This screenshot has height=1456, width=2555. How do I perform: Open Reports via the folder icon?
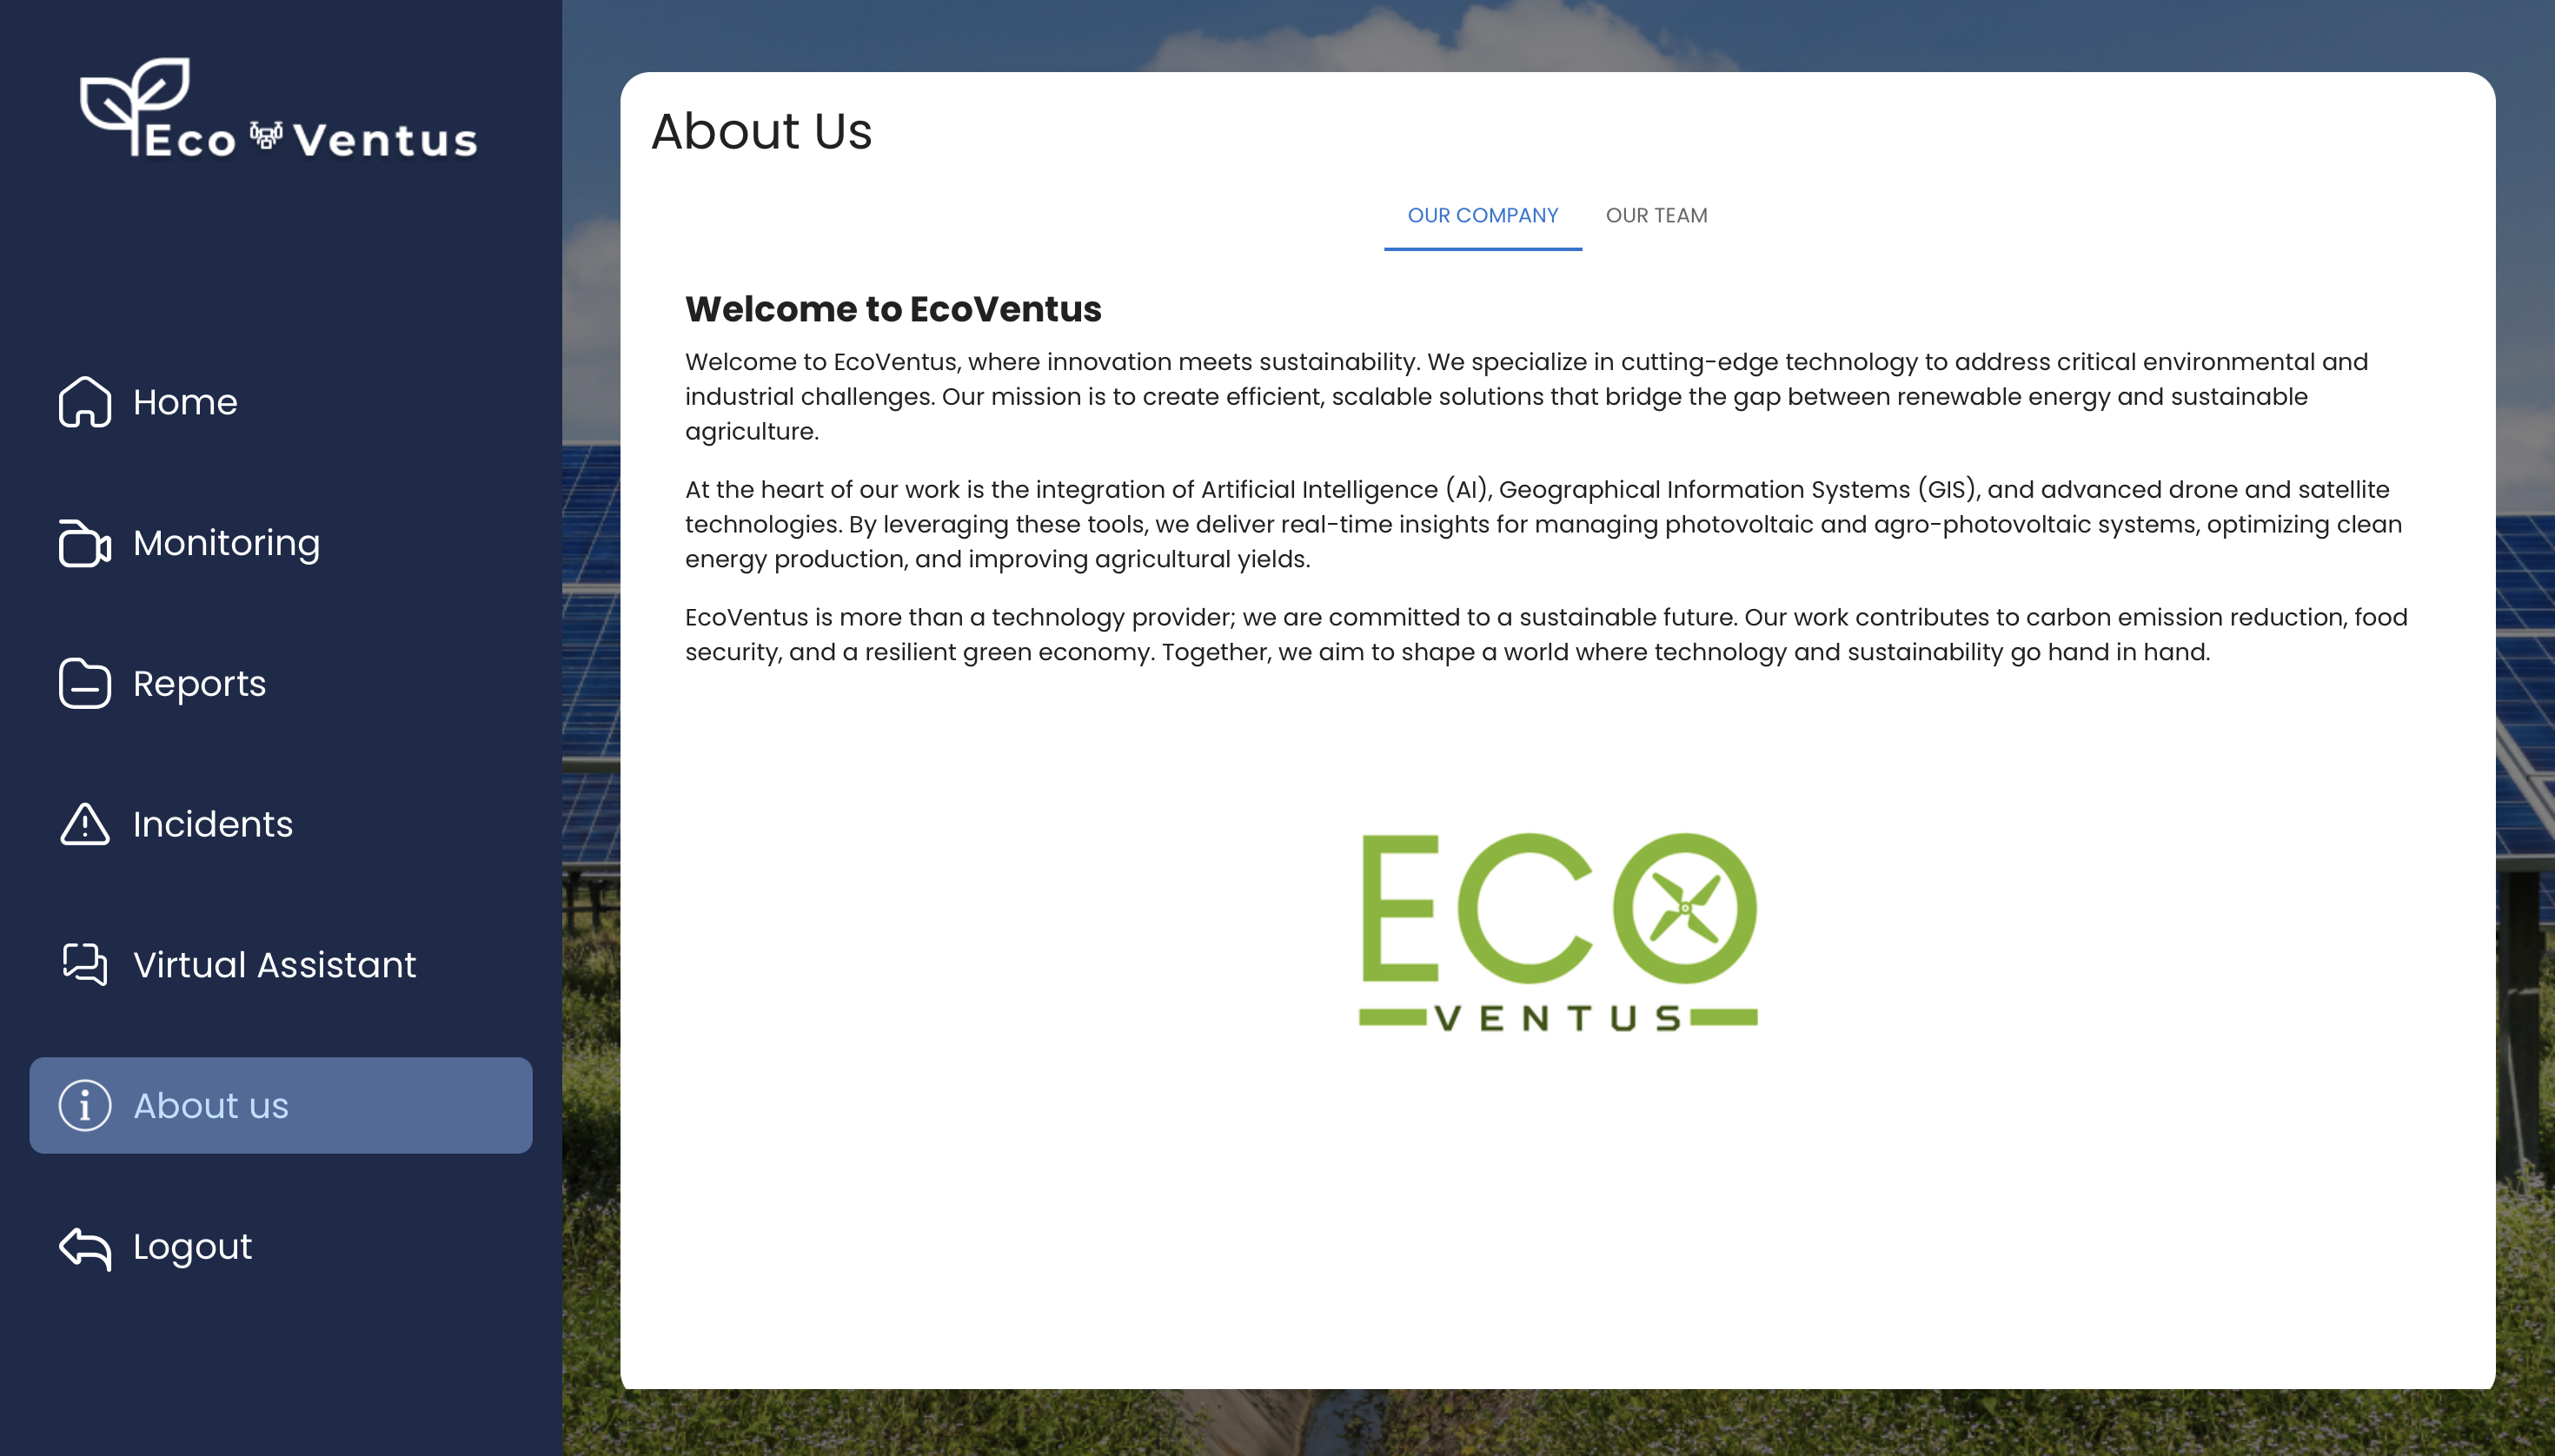tap(84, 684)
